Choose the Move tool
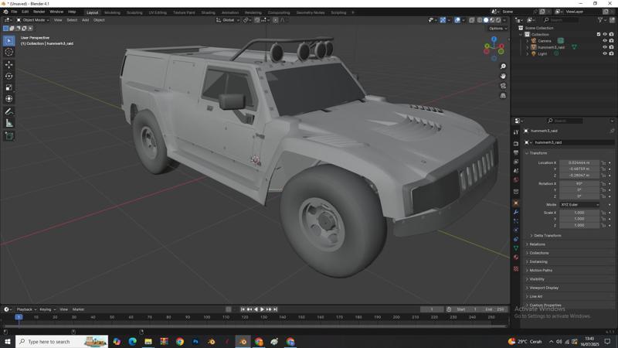 coord(9,64)
